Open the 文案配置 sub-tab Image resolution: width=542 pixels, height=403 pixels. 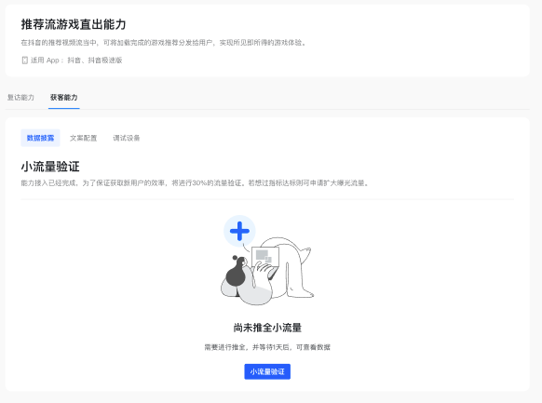(83, 138)
